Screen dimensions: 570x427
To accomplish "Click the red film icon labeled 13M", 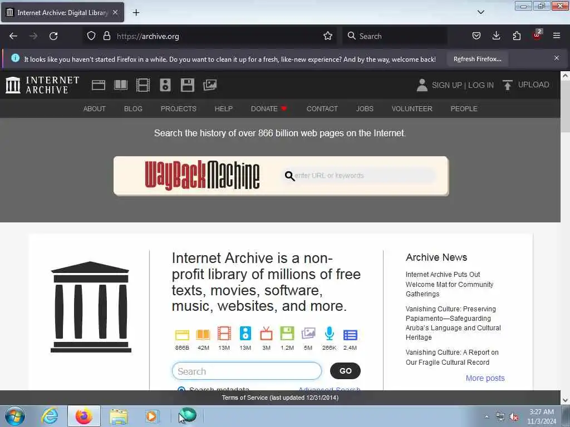I will point(224,334).
